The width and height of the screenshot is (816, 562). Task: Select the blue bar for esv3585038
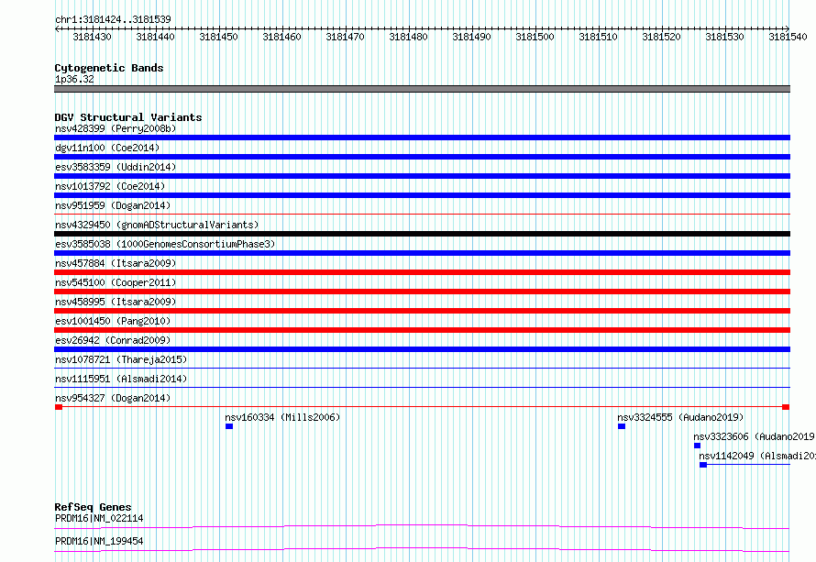(x=422, y=253)
